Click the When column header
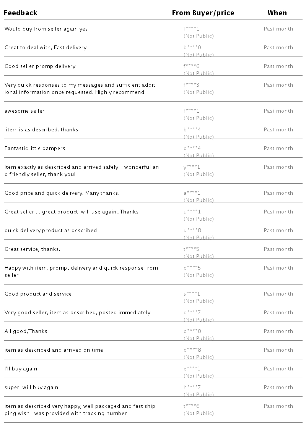This screenshot has width=306, height=430. pos(277,13)
